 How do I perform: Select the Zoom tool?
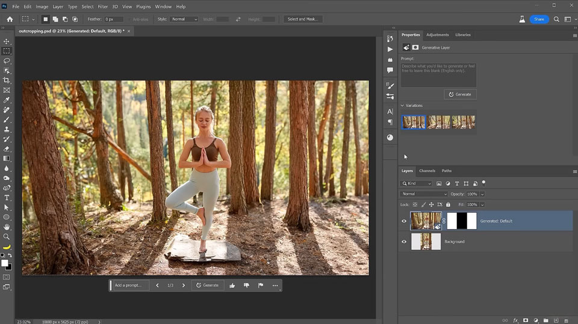[x=6, y=237]
